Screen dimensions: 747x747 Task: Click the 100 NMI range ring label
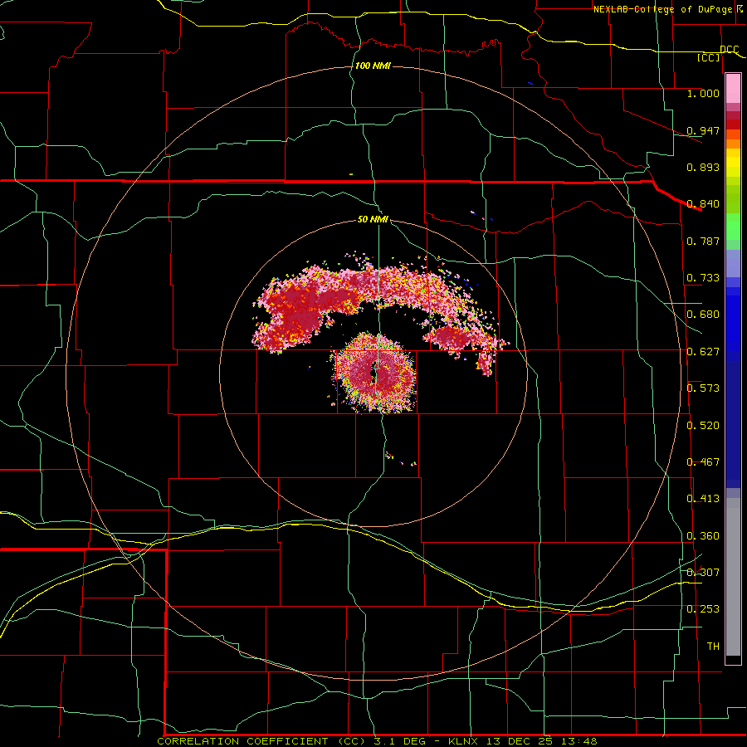pos(373,66)
